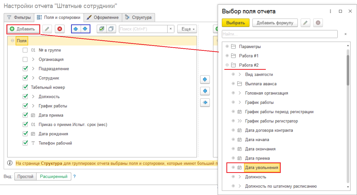Open the Еще dropdown menu
357x195 pixels.
pyautogui.click(x=187, y=29)
